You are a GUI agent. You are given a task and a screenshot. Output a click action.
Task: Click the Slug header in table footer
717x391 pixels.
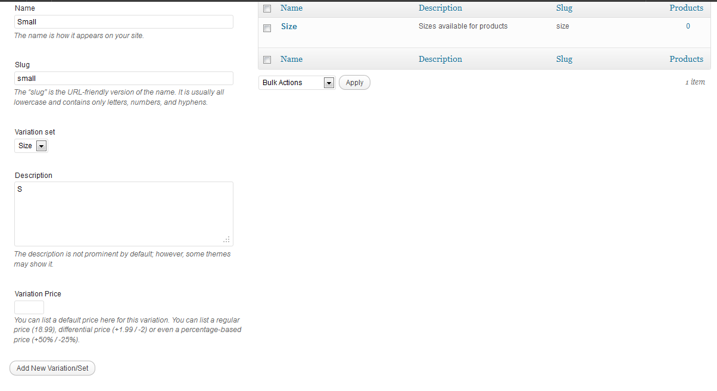click(563, 59)
